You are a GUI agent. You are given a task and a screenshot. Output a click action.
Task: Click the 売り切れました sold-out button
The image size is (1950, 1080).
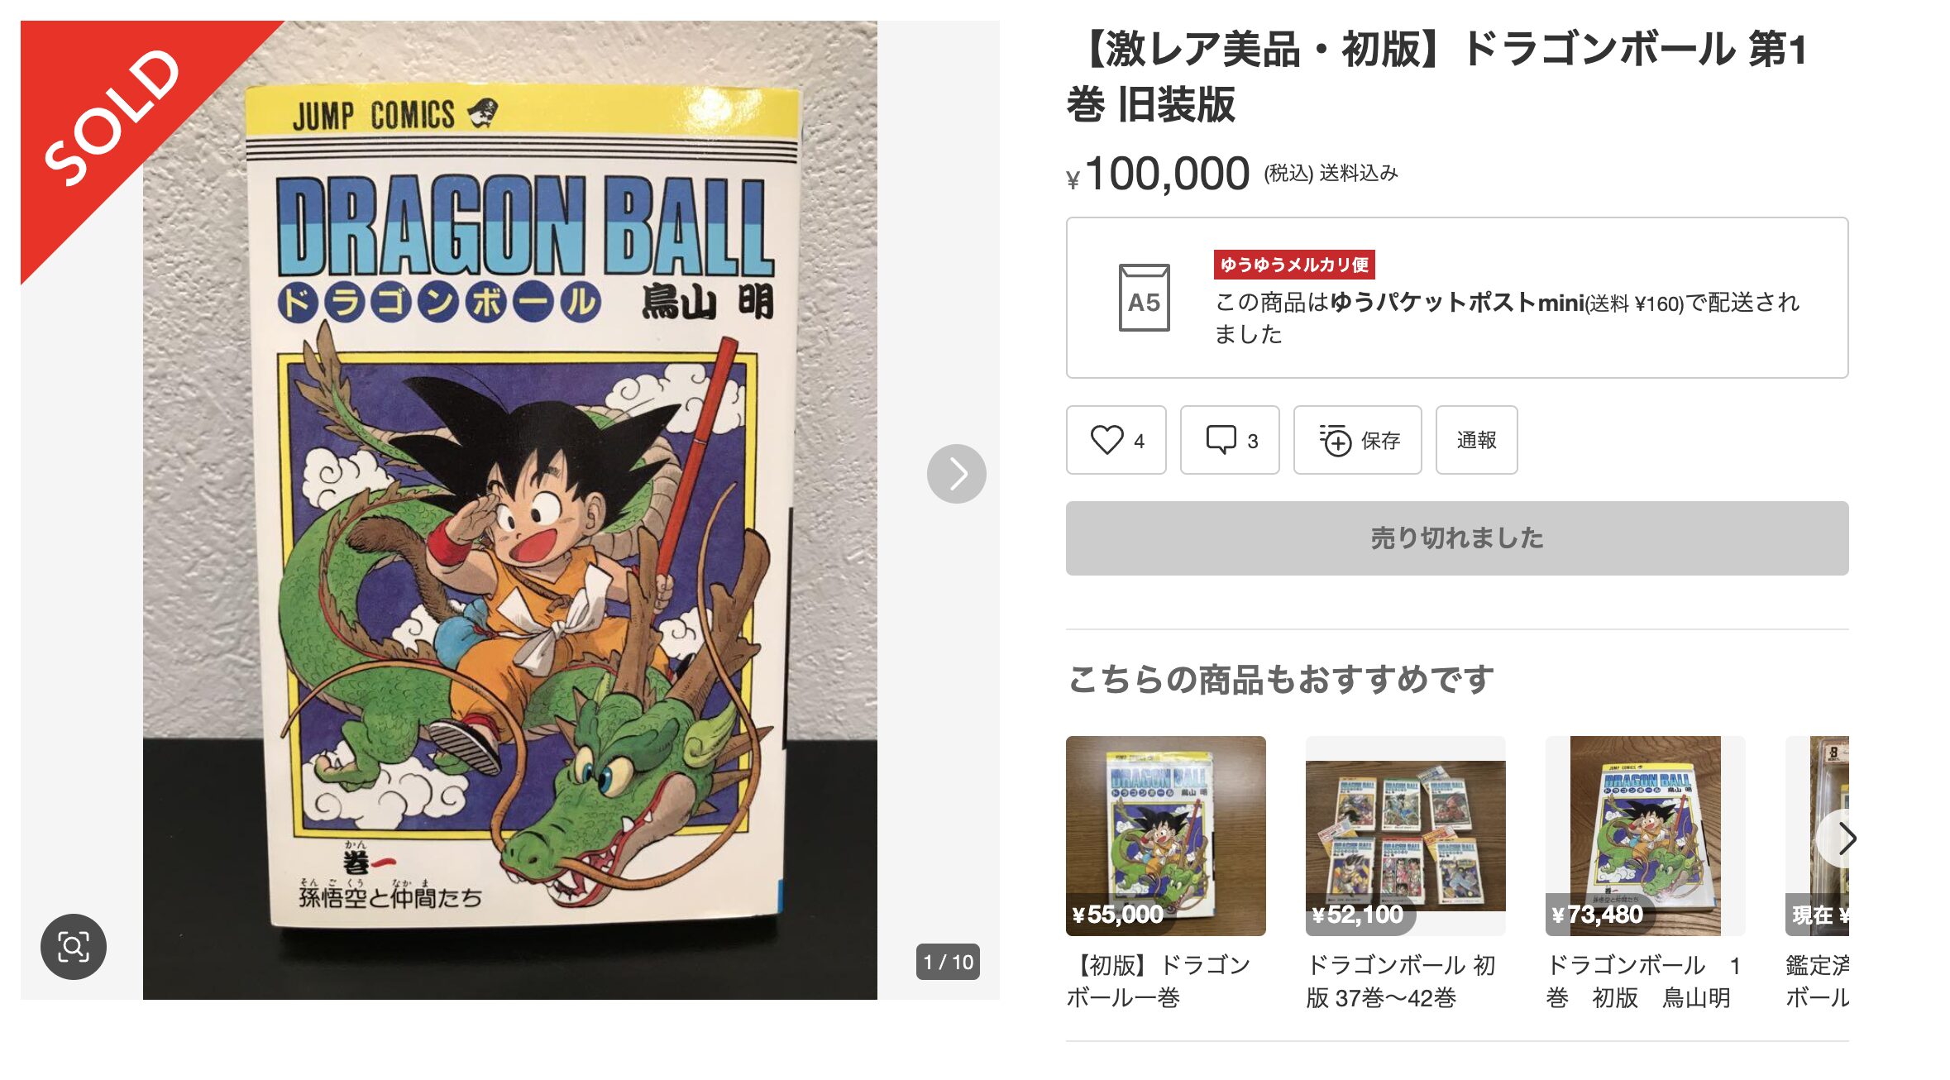[1457, 538]
